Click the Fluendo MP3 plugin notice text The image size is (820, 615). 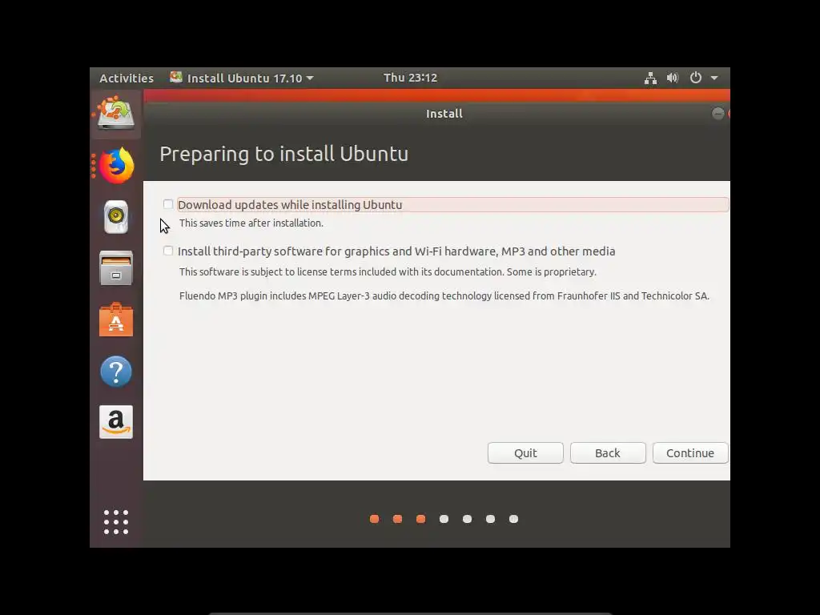click(x=444, y=296)
